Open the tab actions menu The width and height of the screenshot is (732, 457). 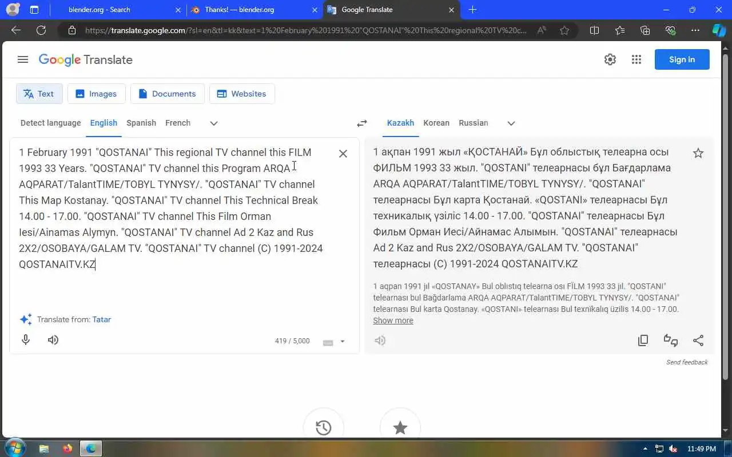tap(34, 10)
